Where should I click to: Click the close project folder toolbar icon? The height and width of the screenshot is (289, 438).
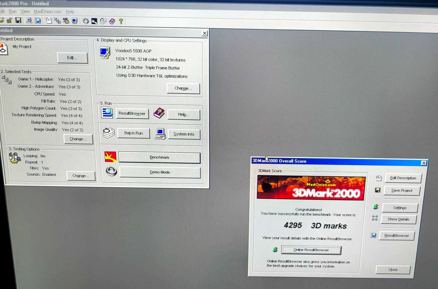(10, 20)
